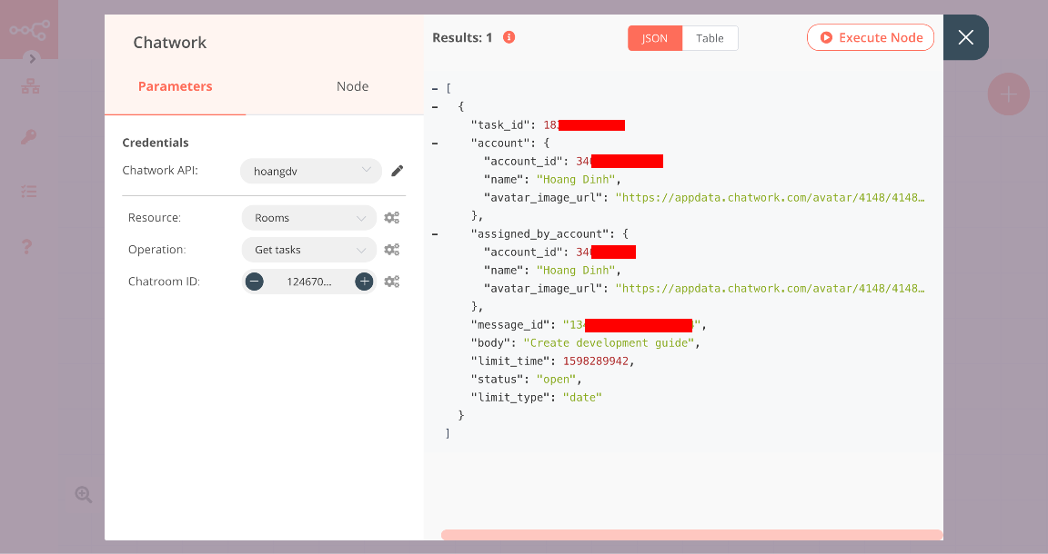
Task: Click the Chatroom ID input value
Action: tap(308, 282)
